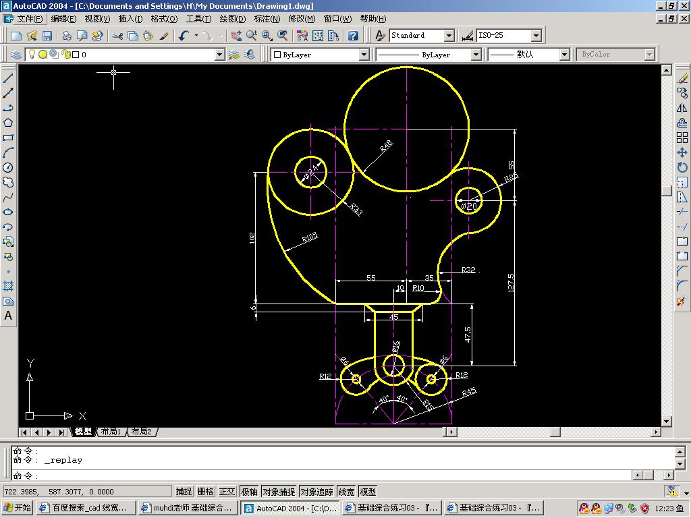The width and height of the screenshot is (691, 518).
Task: Click the vertical scrollbar down arrow
Action: tap(666, 421)
